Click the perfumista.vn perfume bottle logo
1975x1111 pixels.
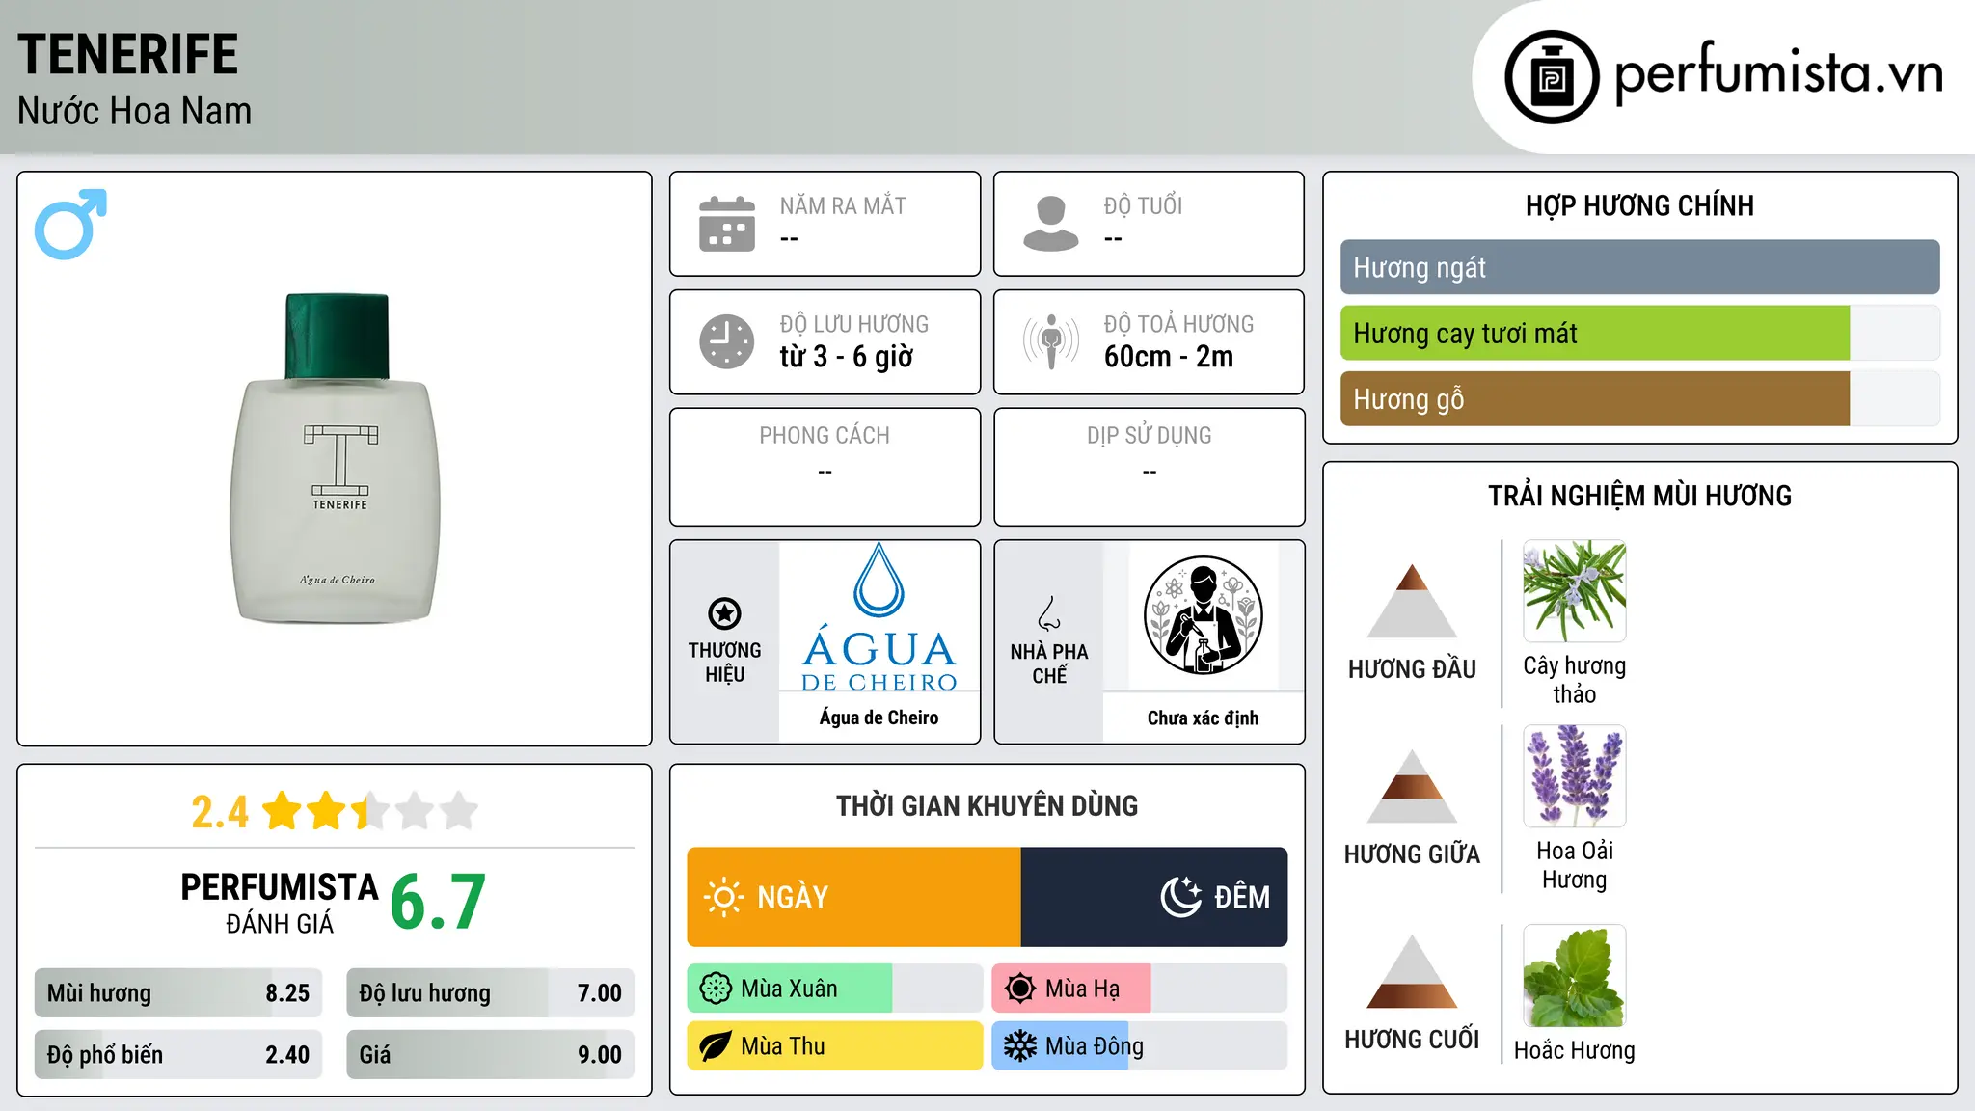tap(1552, 77)
